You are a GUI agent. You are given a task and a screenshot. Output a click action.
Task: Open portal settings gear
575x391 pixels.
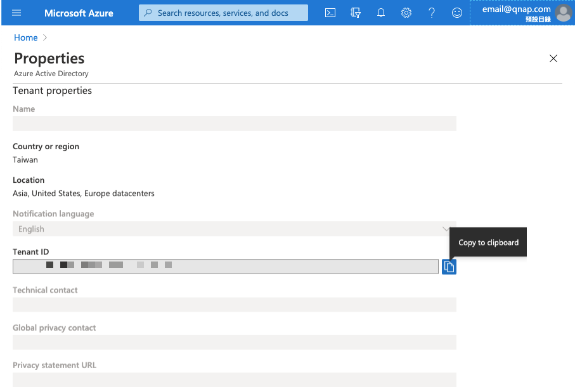tap(406, 13)
